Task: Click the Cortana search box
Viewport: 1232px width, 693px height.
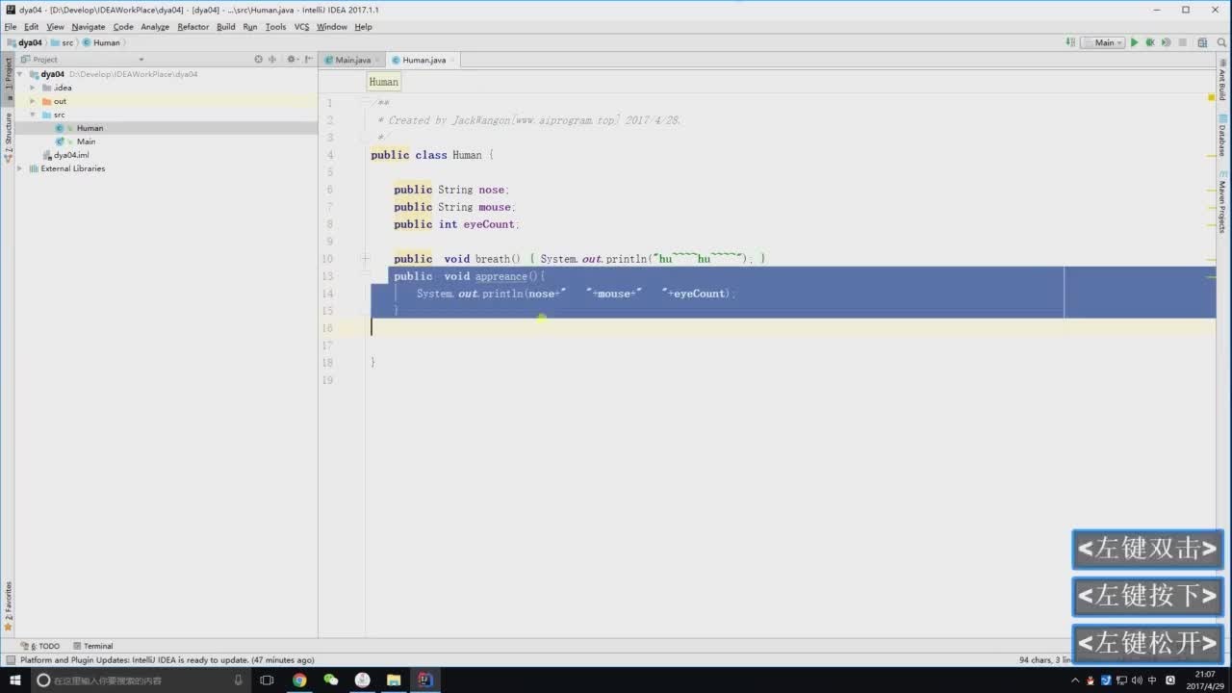Action: [x=140, y=680]
